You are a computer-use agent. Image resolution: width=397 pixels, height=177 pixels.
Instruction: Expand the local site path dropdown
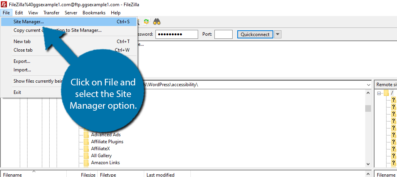[368, 85]
